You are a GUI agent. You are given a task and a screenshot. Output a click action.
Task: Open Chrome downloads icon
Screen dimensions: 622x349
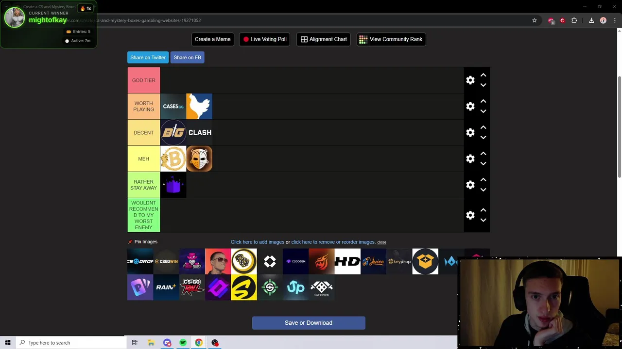point(591,20)
